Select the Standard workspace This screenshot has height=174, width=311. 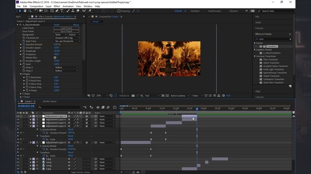(195, 11)
